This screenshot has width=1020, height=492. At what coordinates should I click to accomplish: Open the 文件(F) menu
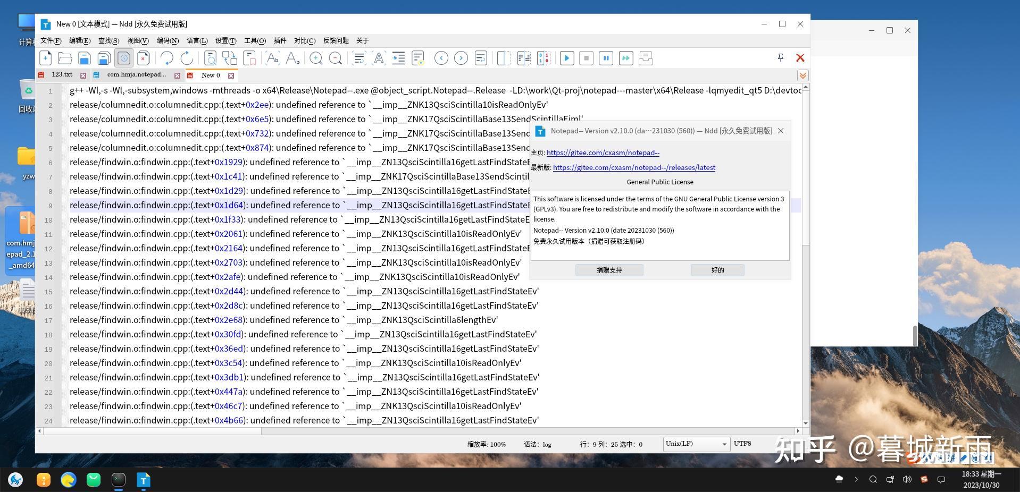[x=51, y=40]
